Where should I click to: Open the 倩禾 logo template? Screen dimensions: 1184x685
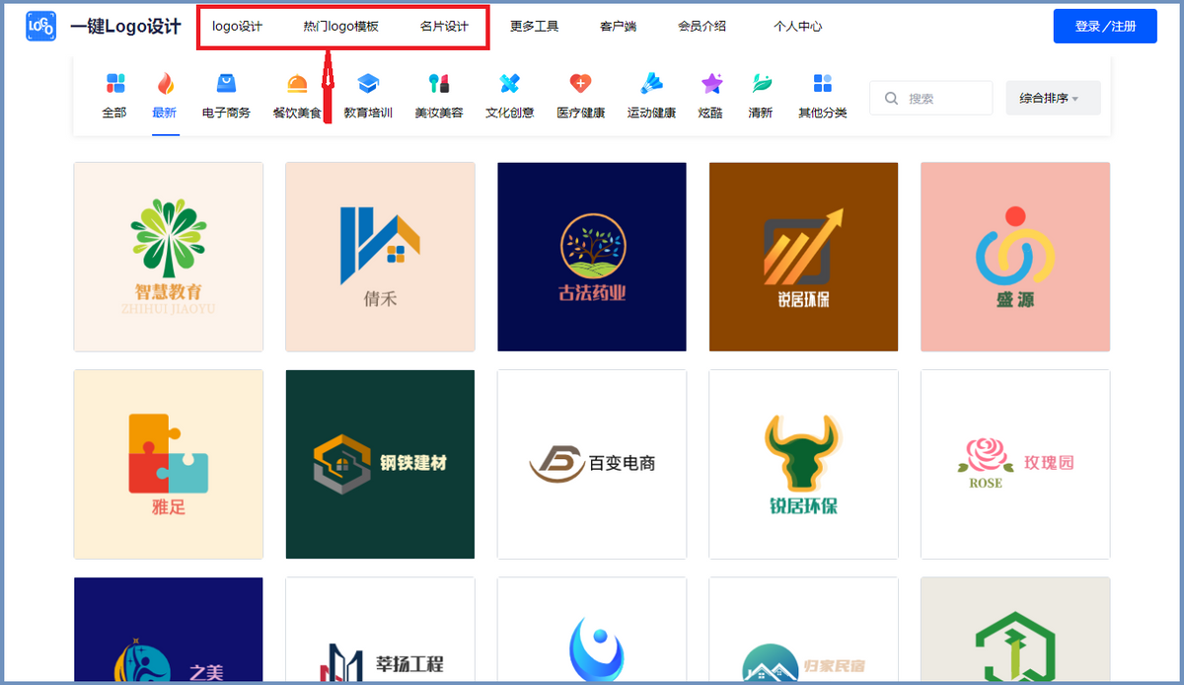coord(380,257)
